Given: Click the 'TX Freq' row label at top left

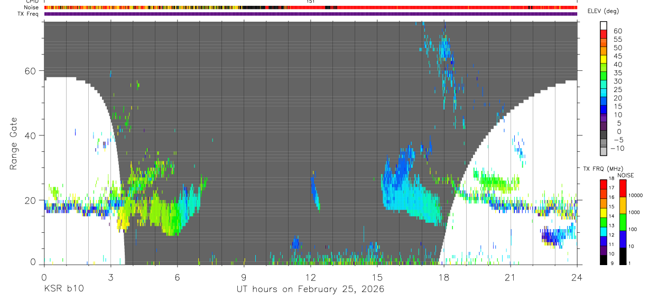Looking at the screenshot, I should [x=29, y=14].
